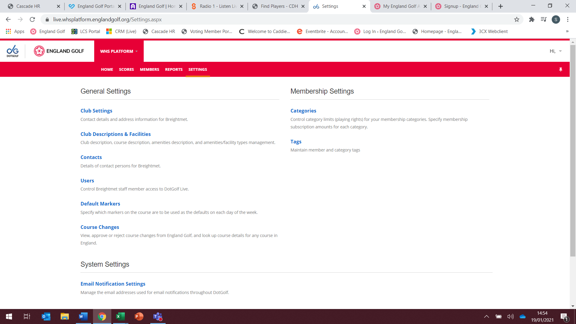This screenshot has height=324, width=576.
Task: Open the Reports menu item
Action: pyautogui.click(x=174, y=70)
